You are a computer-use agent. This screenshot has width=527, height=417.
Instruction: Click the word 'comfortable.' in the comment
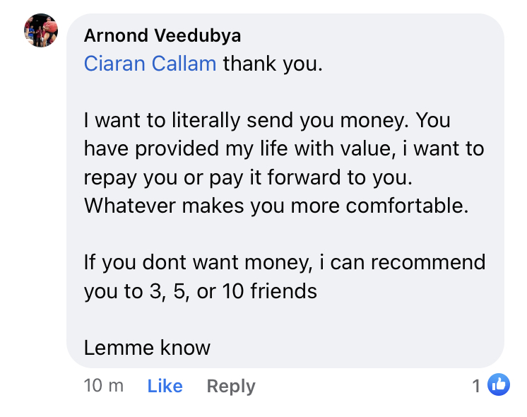[407, 206]
